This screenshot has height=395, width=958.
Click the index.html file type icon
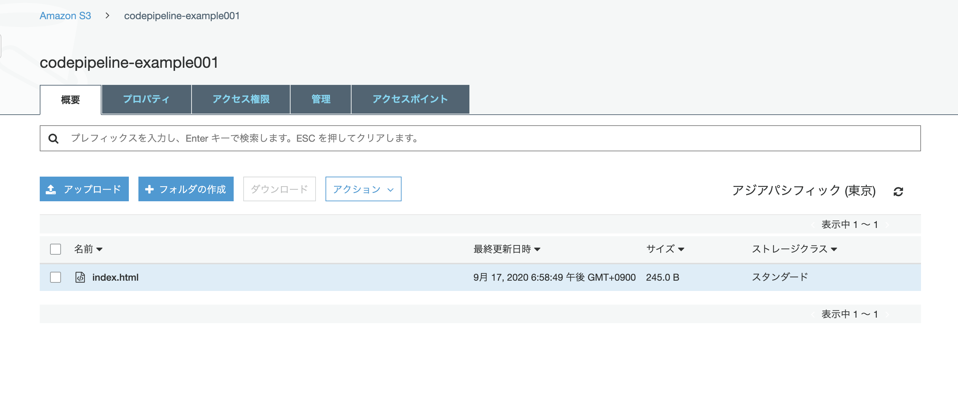80,277
